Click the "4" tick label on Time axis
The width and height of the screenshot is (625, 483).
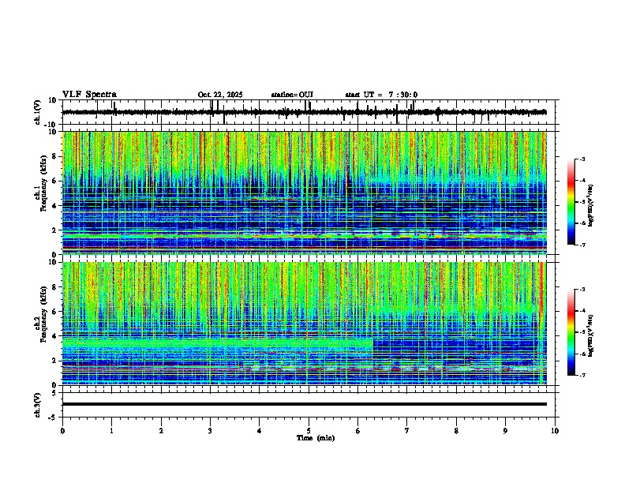click(260, 431)
